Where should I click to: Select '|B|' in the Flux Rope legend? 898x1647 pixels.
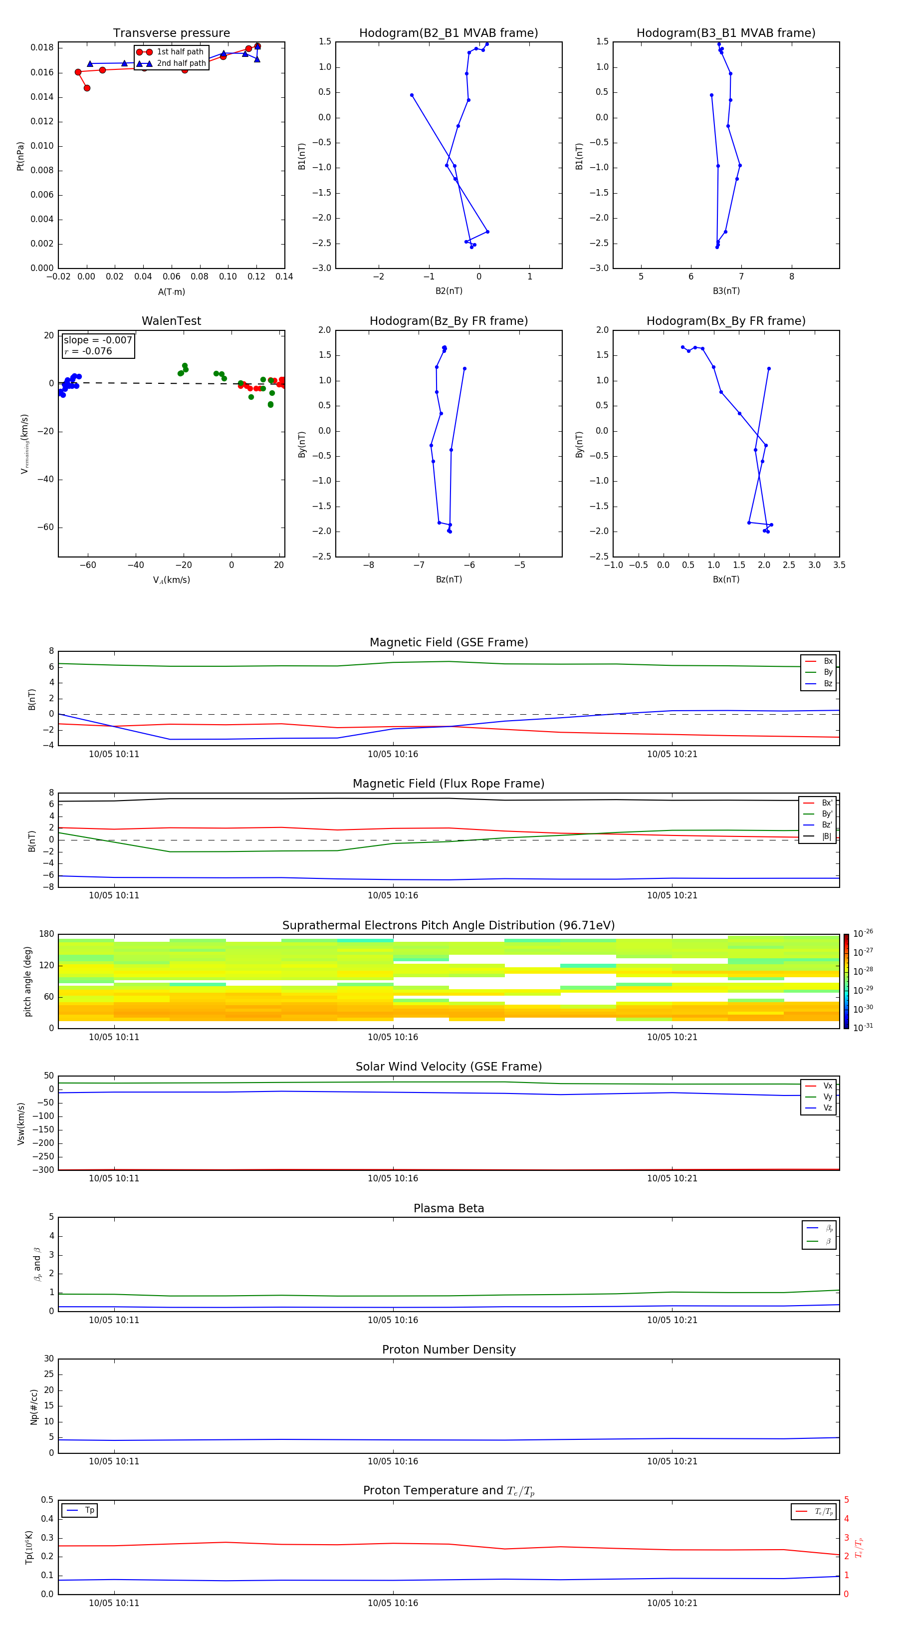coord(818,836)
